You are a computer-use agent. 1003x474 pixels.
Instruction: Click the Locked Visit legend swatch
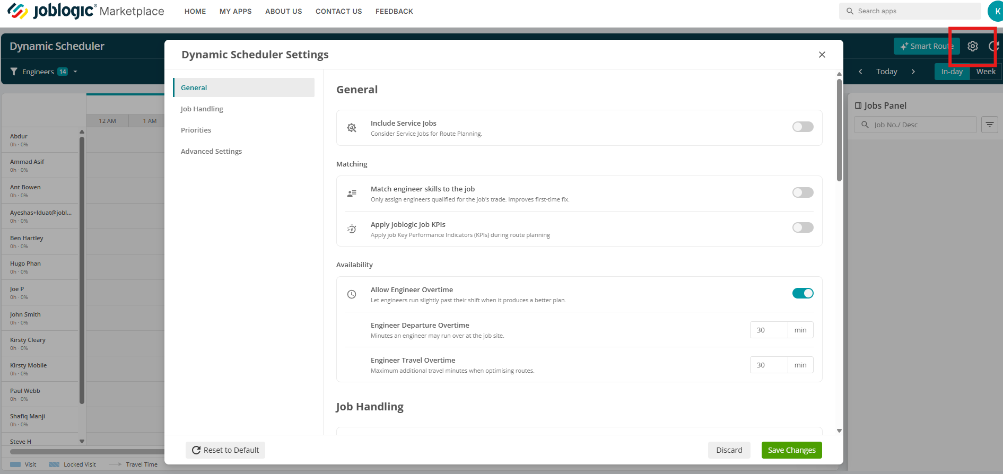(x=54, y=464)
